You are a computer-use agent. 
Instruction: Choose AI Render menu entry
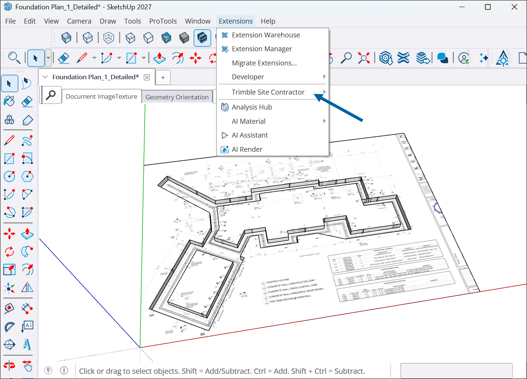(273, 149)
